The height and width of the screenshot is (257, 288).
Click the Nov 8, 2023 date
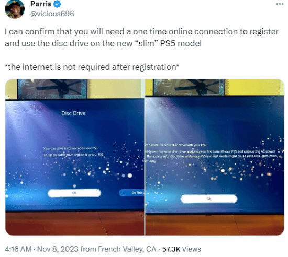58,249
